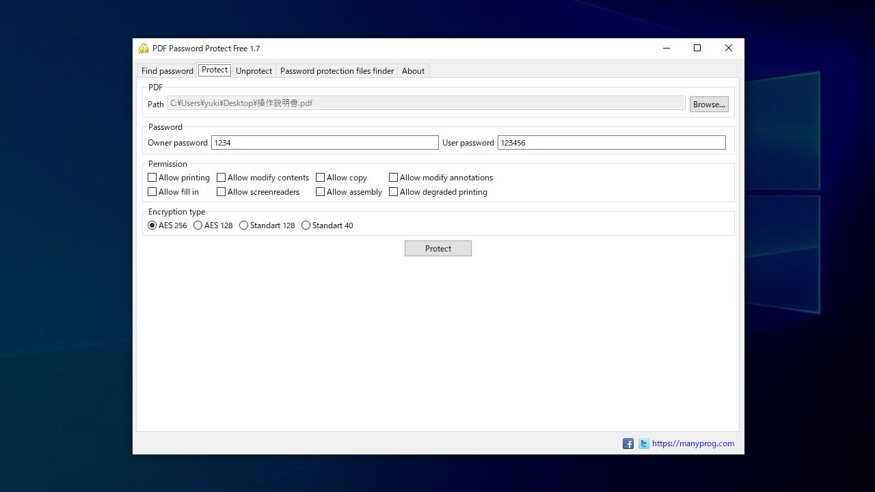Select the Protect tab

tap(215, 70)
